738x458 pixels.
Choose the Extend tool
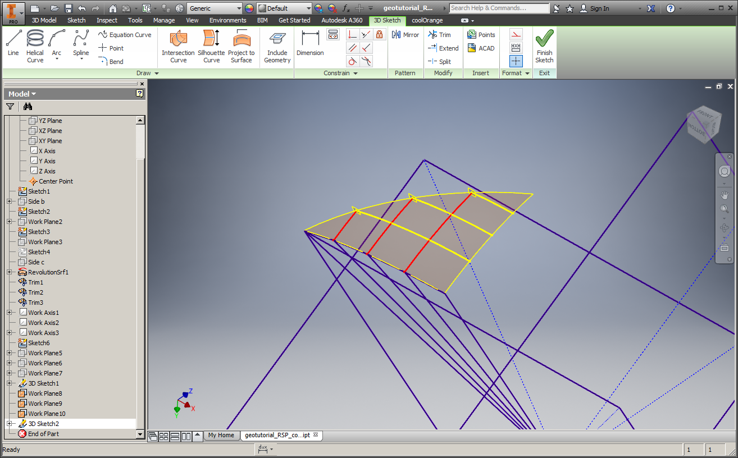443,48
